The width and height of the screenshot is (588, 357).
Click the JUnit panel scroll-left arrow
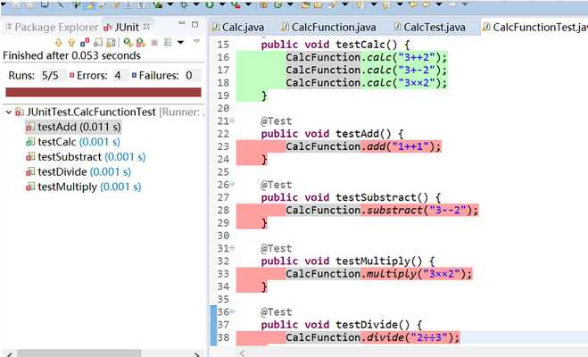[10, 353]
